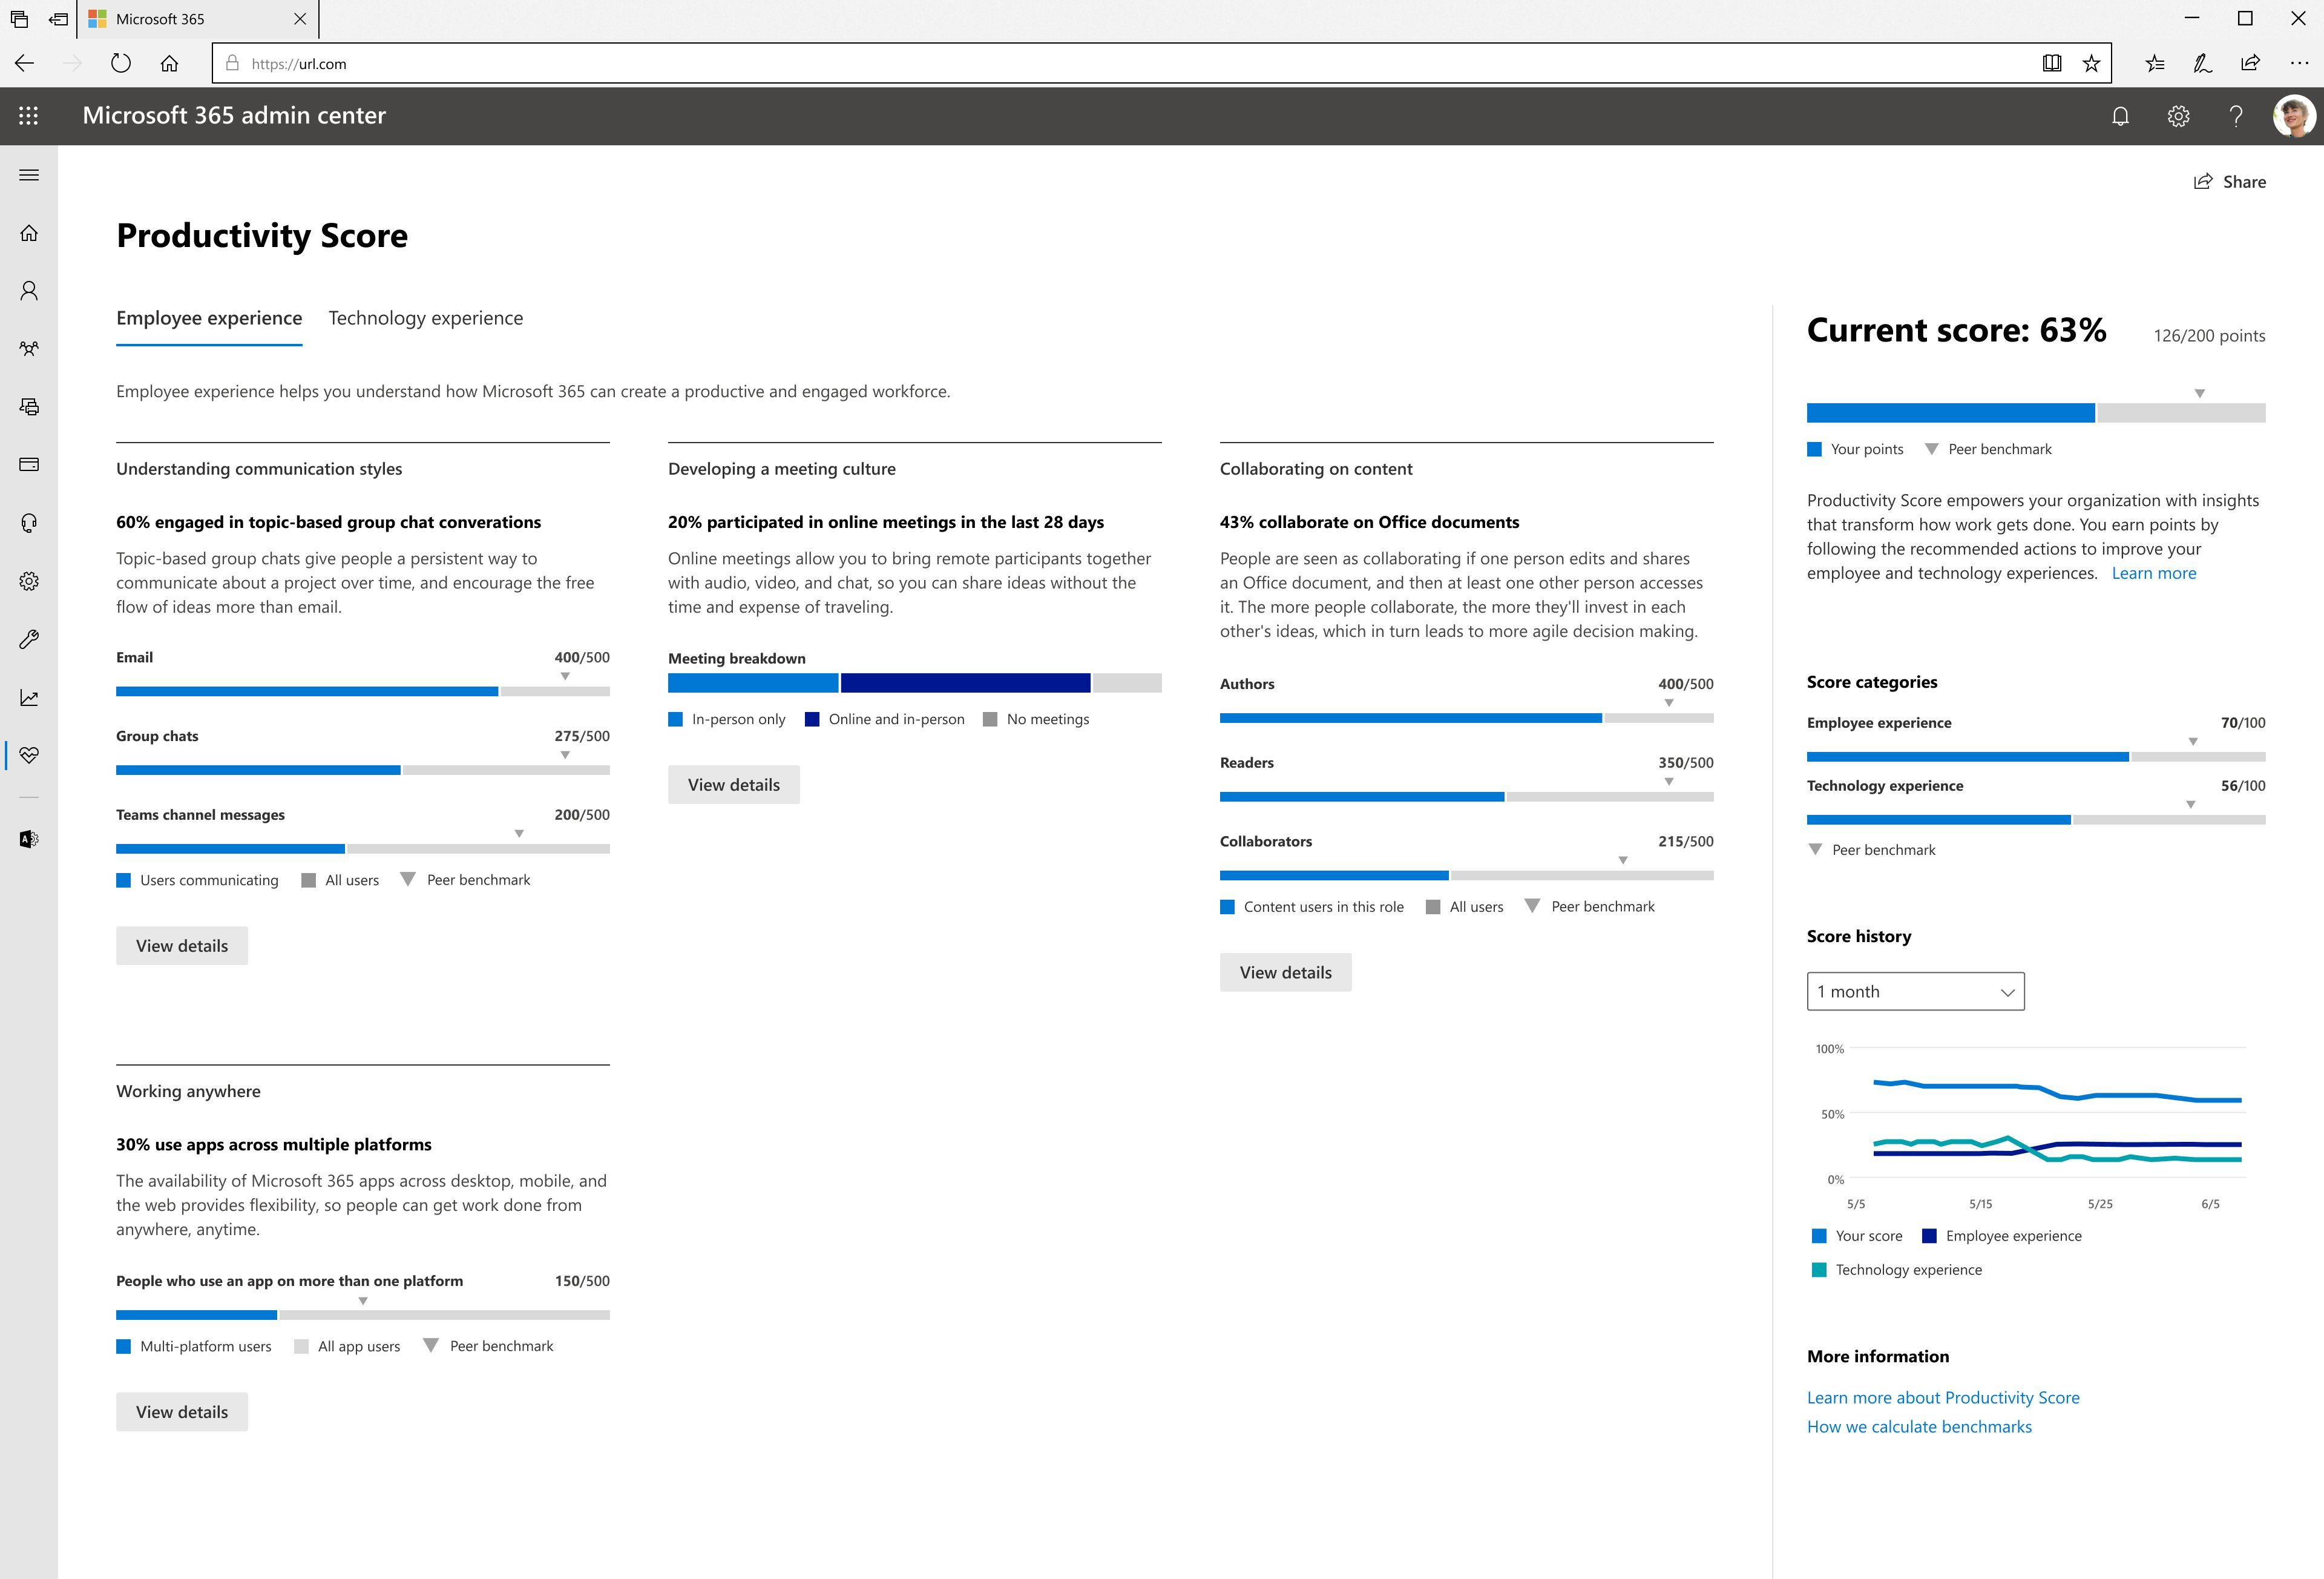Open Learn more about Productivity Score link
Screen dimensions: 2324x1579
pyautogui.click(x=1943, y=1397)
